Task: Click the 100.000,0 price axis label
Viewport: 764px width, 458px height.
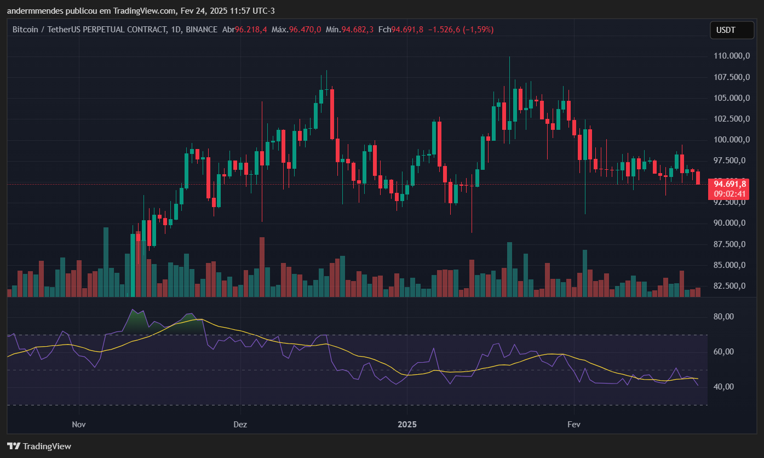Action: [x=732, y=140]
